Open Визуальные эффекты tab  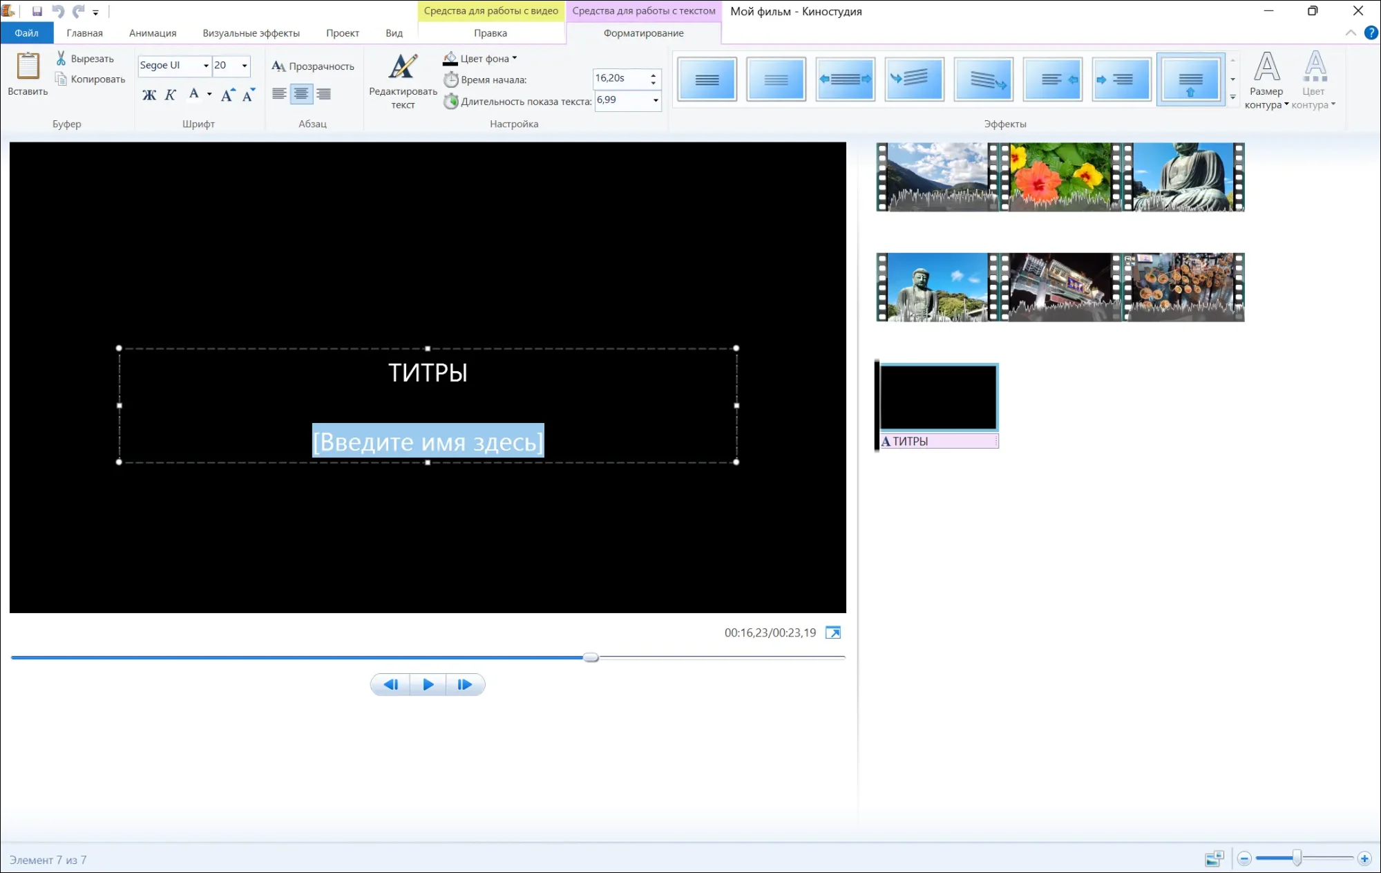(x=251, y=33)
